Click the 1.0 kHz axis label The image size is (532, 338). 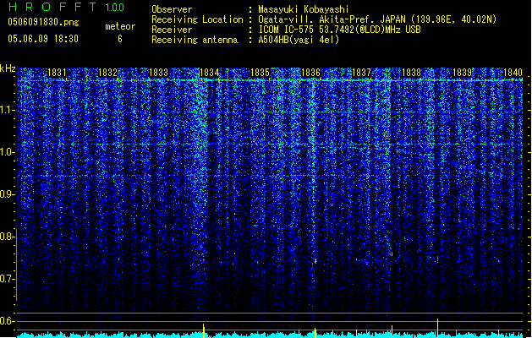point(7,152)
